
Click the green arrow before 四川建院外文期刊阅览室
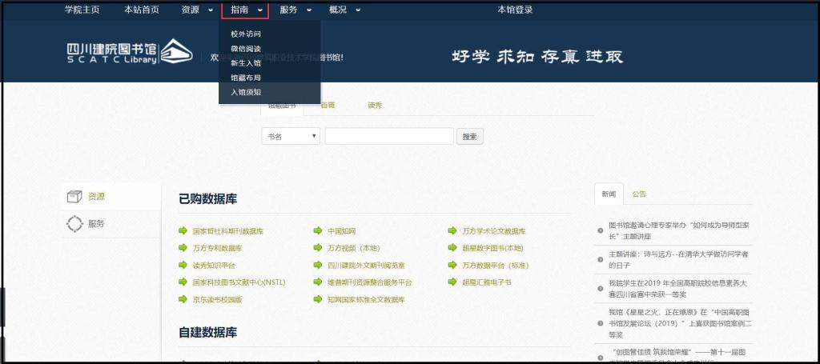pos(317,266)
